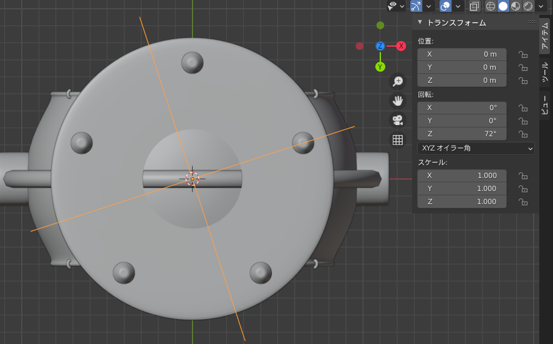Collapse the トランスフォーム panel
The width and height of the screenshot is (553, 344).
420,22
